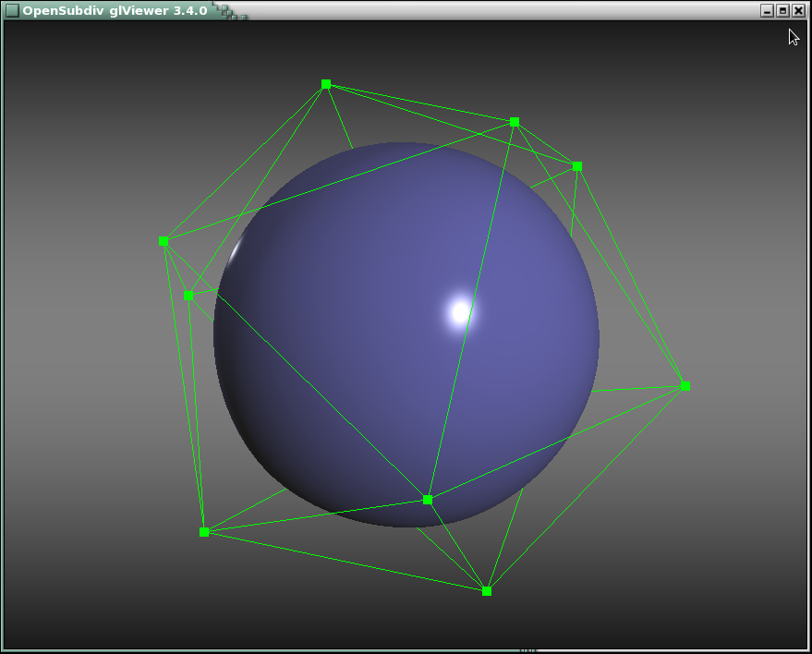Close the OpenSubdiv glViewer window
The width and height of the screenshot is (812, 654).
[x=798, y=10]
